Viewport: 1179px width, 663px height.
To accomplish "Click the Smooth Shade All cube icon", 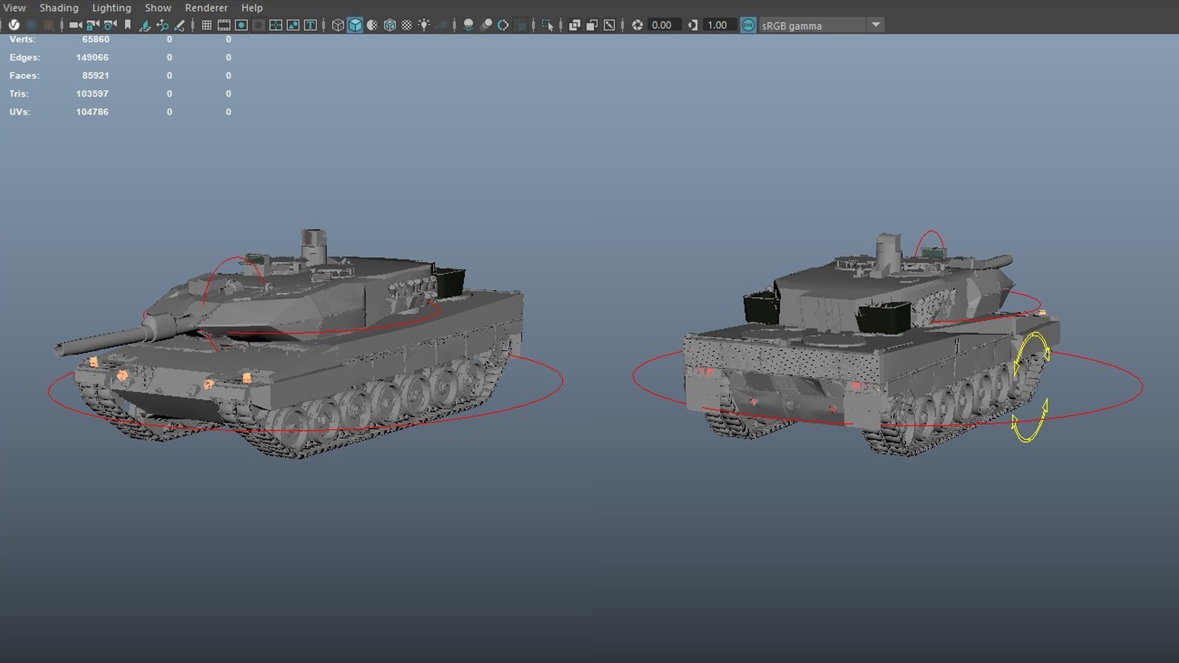I will (x=355, y=25).
